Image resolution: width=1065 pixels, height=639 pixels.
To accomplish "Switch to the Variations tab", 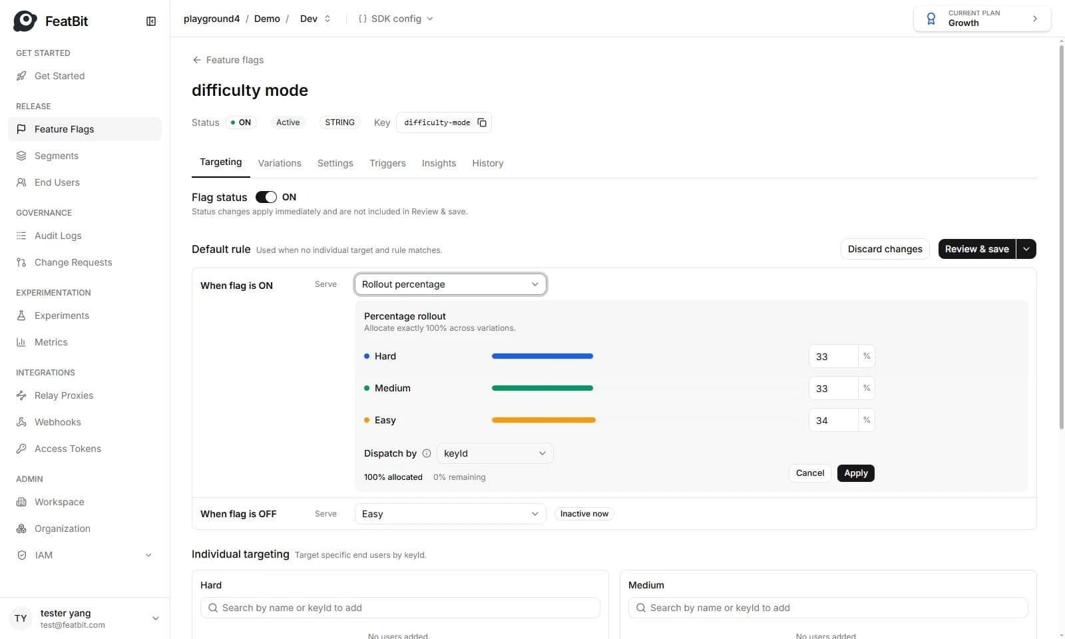I will (280, 163).
